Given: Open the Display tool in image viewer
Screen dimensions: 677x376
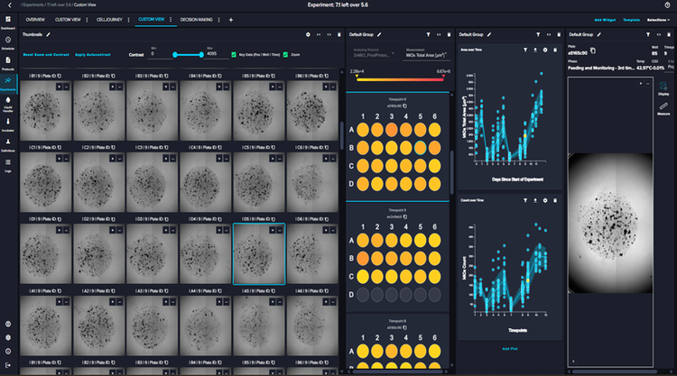Looking at the screenshot, I should pos(663,88).
